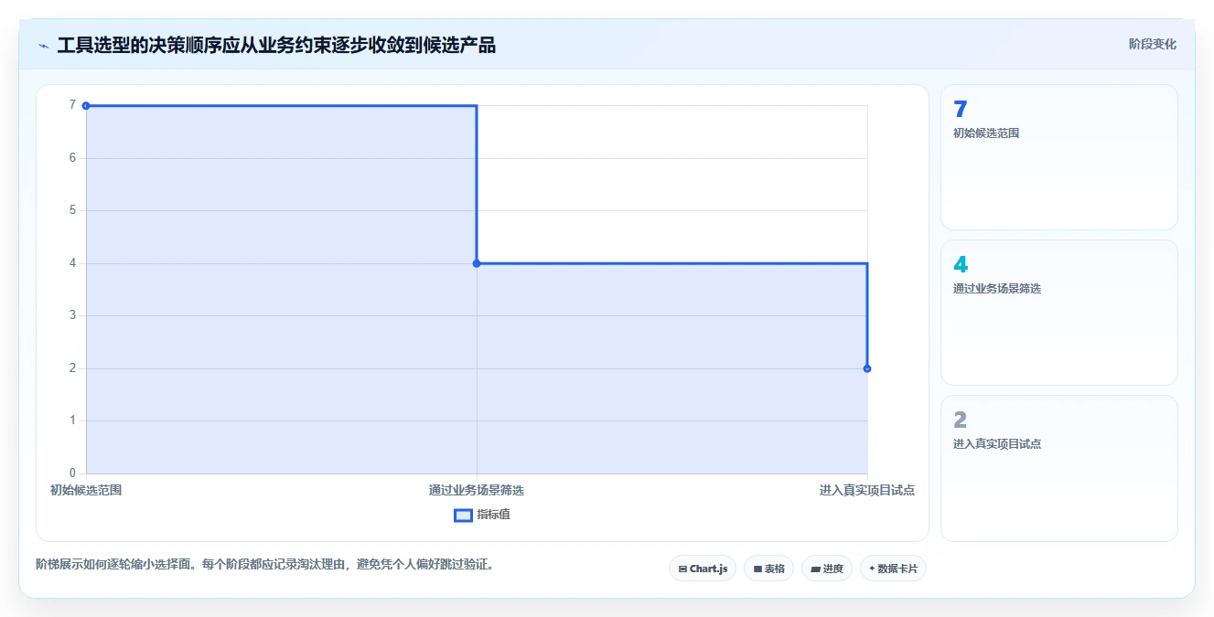Click the footnote text starting 阶梯展示
The height and width of the screenshot is (617, 1214).
[x=265, y=565]
